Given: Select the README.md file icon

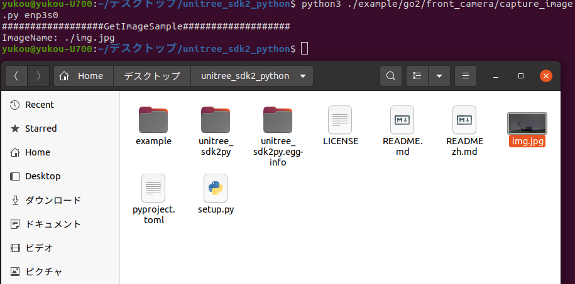Looking at the screenshot, I should pos(402,120).
